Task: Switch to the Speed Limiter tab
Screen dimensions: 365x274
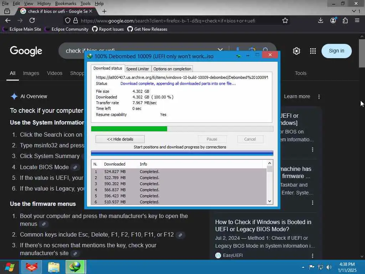Action: click(x=138, y=69)
